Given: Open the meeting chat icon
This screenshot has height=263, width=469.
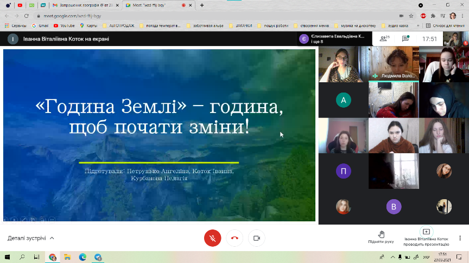Looking at the screenshot, I should pyautogui.click(x=405, y=39).
